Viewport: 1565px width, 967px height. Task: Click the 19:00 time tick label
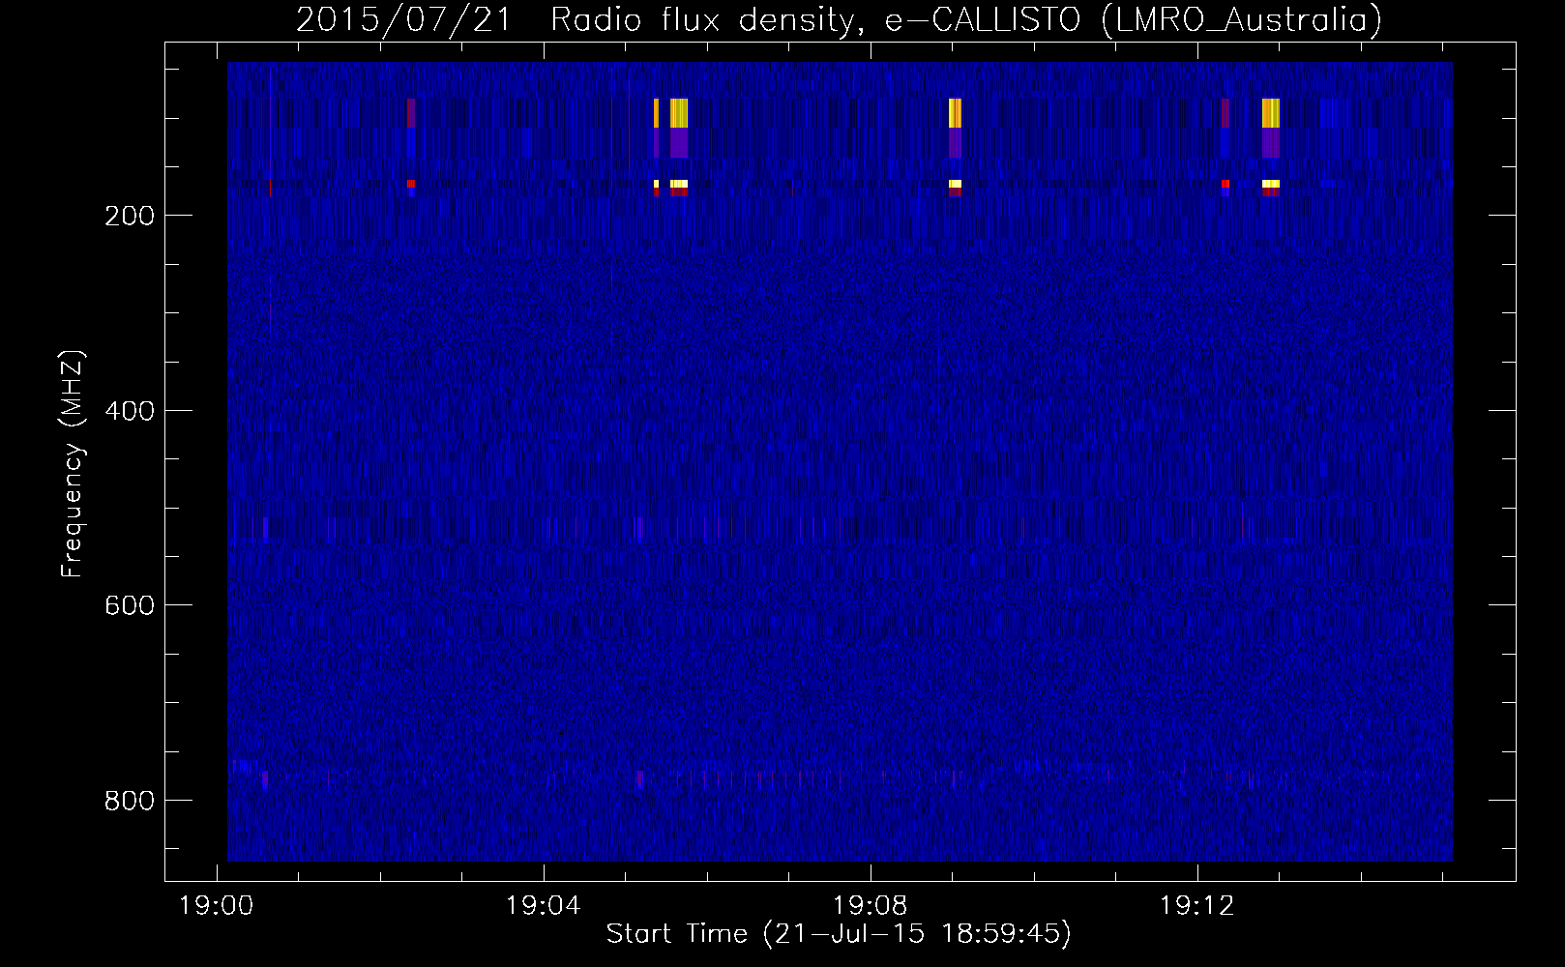tap(217, 906)
